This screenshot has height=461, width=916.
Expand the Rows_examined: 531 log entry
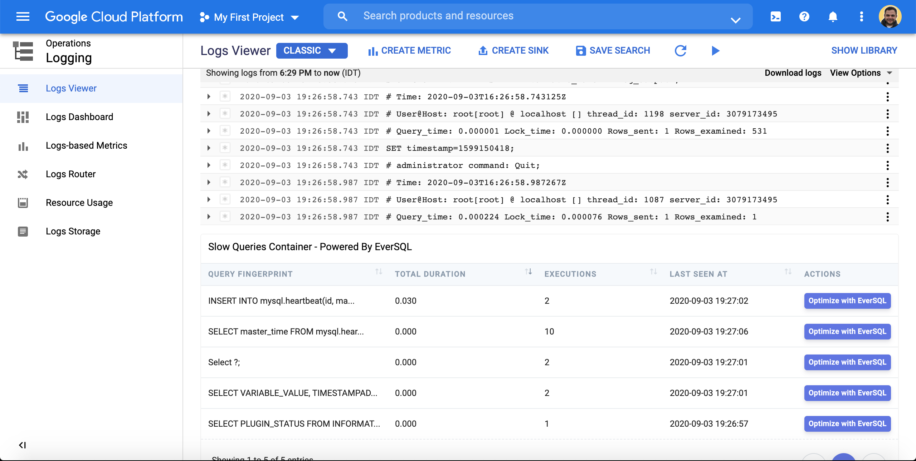(209, 131)
